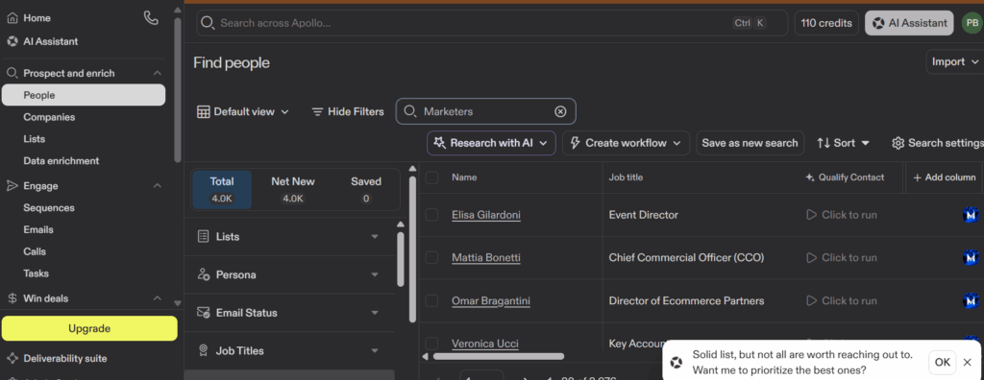The image size is (984, 380).
Task: Click the Marketers search box
Action: coord(485,111)
